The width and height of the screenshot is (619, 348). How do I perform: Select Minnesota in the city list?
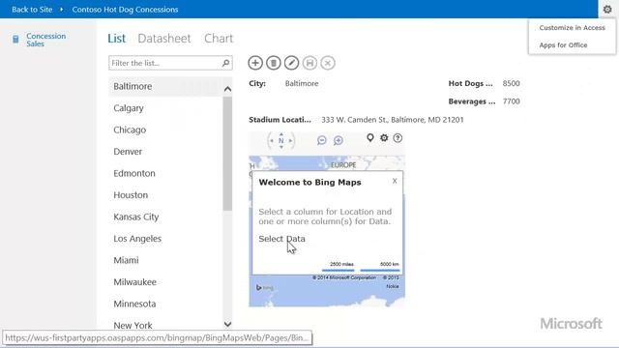[x=165, y=304]
